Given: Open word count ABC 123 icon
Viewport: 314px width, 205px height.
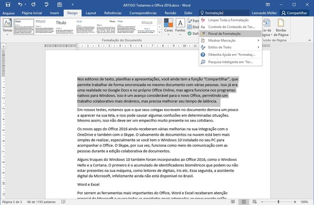Looking at the screenshot, I should click(60, 5).
